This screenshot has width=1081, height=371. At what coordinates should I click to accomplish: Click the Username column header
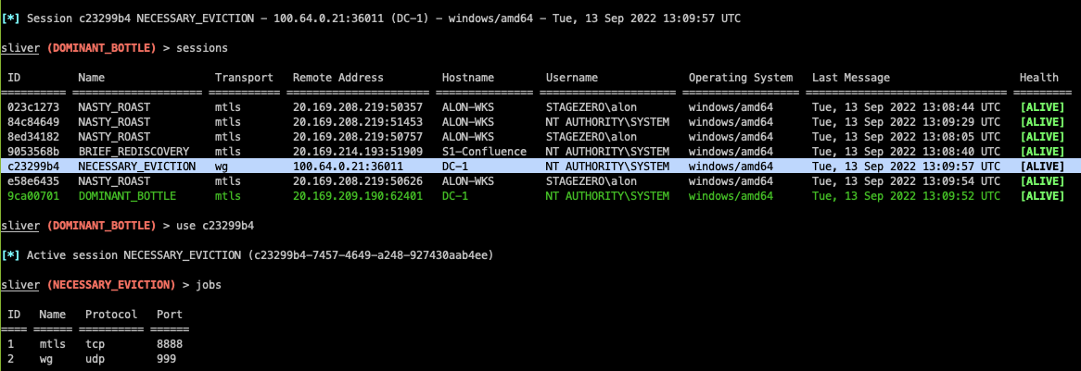pos(572,78)
